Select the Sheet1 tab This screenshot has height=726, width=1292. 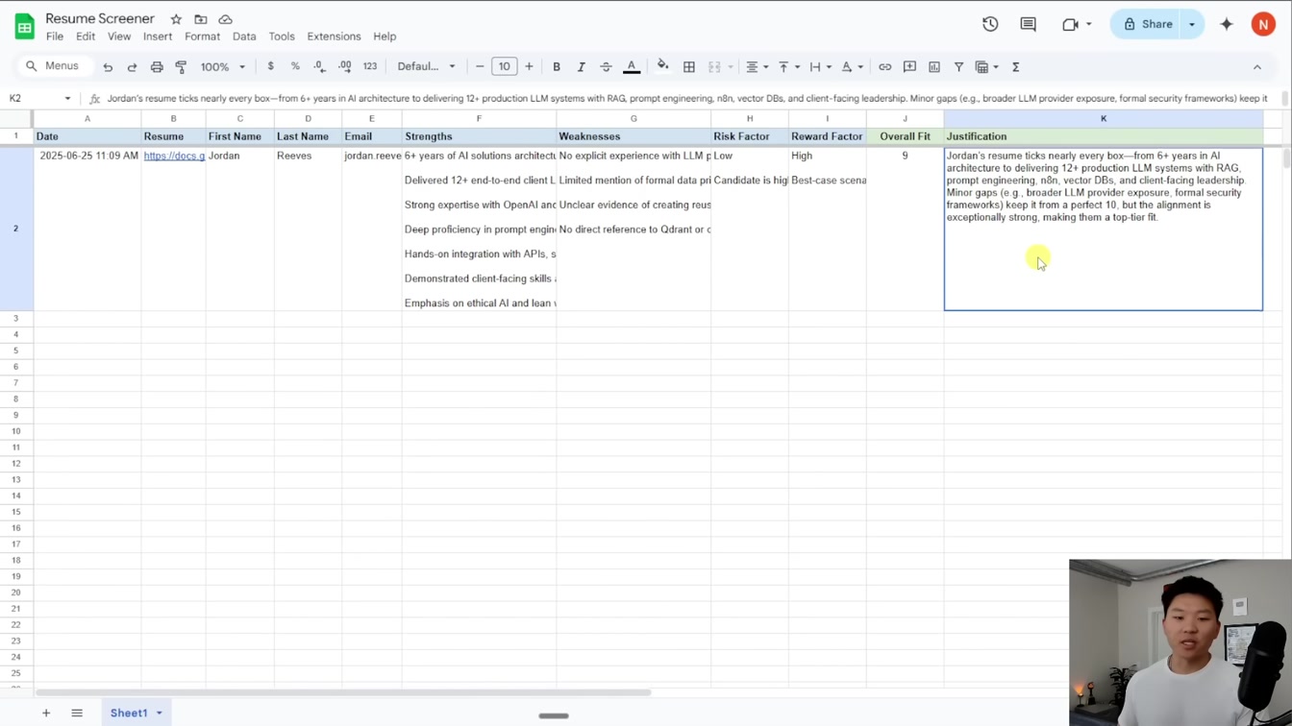[x=137, y=713]
